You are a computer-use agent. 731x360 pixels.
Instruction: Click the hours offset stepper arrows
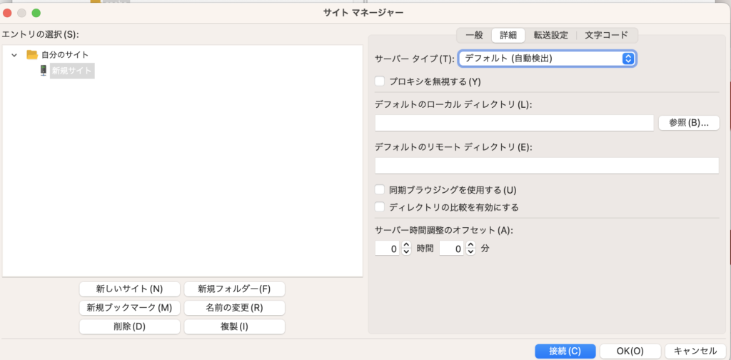coord(406,249)
